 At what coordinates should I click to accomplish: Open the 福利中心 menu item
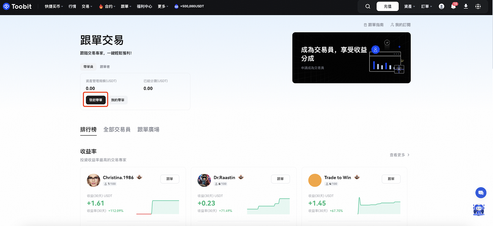tap(144, 6)
